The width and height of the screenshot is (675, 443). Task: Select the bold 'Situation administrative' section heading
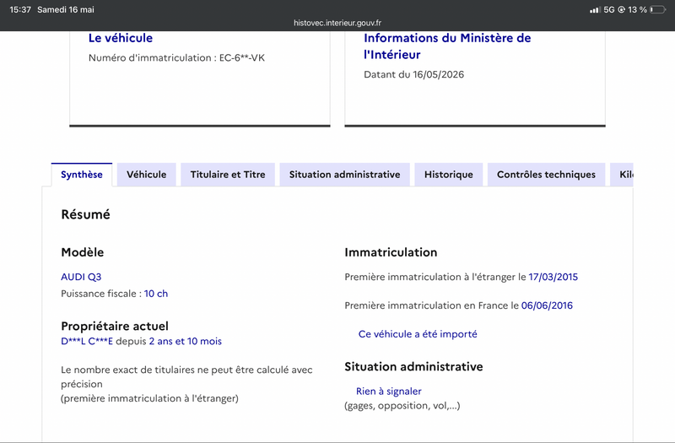click(x=413, y=367)
